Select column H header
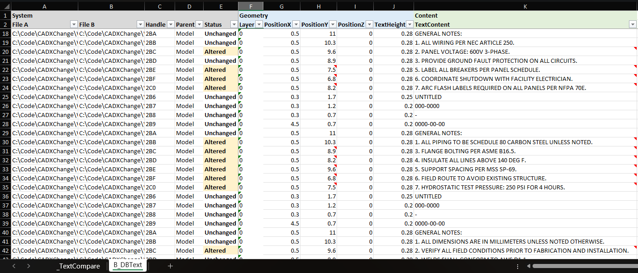638x273 pixels. pyautogui.click(x=319, y=6)
